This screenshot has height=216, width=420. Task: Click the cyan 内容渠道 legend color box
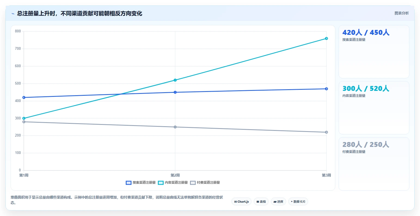(x=161, y=183)
